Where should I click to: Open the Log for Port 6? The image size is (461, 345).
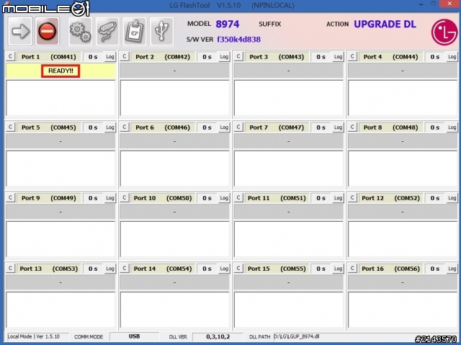click(x=224, y=127)
